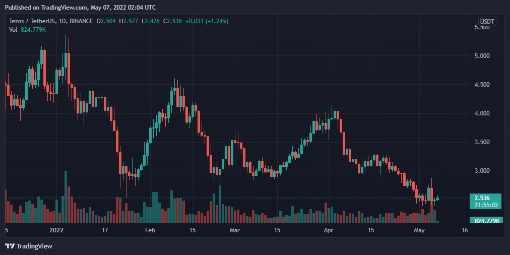Click the 21:55:02 bar countdown timer
The width and height of the screenshot is (510, 255).
click(x=484, y=205)
